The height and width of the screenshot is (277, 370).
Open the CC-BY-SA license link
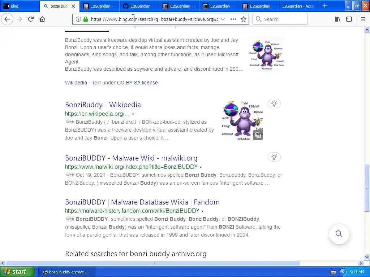pos(137,83)
